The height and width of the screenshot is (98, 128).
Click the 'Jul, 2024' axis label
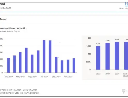pyautogui.click(x=44, y=77)
